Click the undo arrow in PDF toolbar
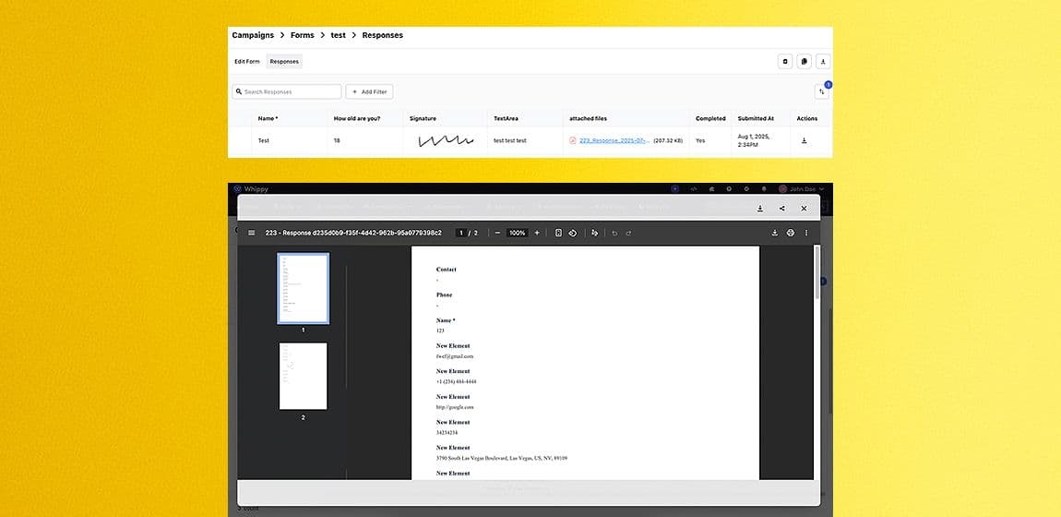Viewport: 1061px width, 517px height. (614, 233)
